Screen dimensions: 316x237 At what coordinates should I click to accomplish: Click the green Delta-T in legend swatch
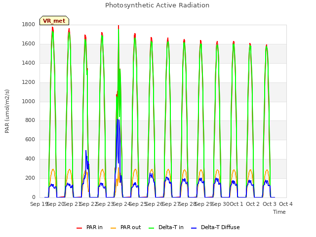(x=151, y=228)
